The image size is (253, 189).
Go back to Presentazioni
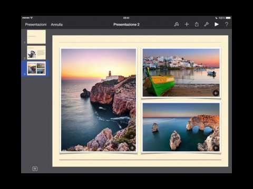click(x=36, y=25)
